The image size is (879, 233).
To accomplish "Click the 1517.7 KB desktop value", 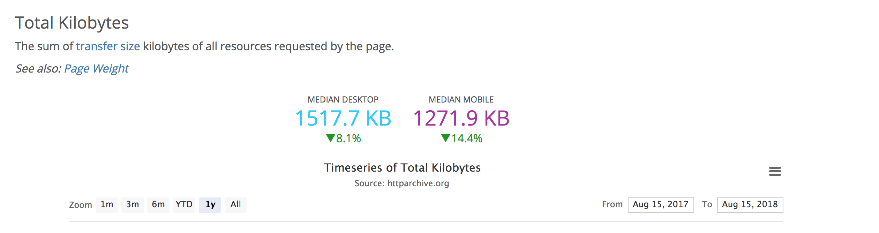I will pyautogui.click(x=343, y=118).
